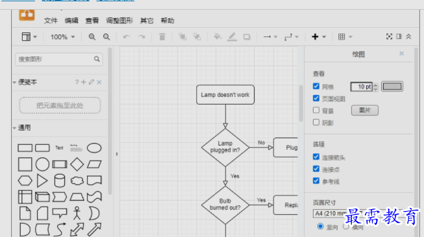Click the zoom out magnifier icon

point(106,37)
